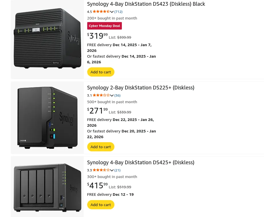
Task: Click the star rating icons for the DS425+
Action: tap(101, 170)
